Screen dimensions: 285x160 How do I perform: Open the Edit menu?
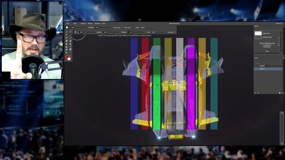(75, 24)
